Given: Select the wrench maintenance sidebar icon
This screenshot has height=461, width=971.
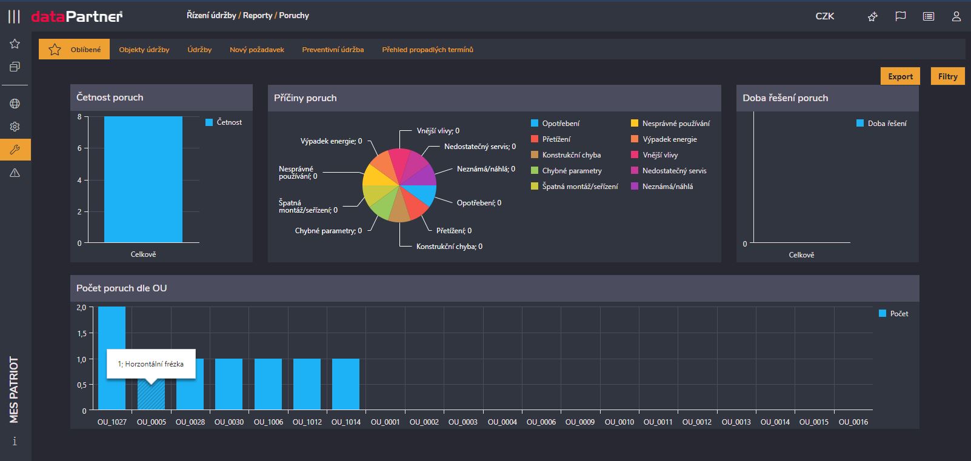Looking at the screenshot, I should coord(15,150).
